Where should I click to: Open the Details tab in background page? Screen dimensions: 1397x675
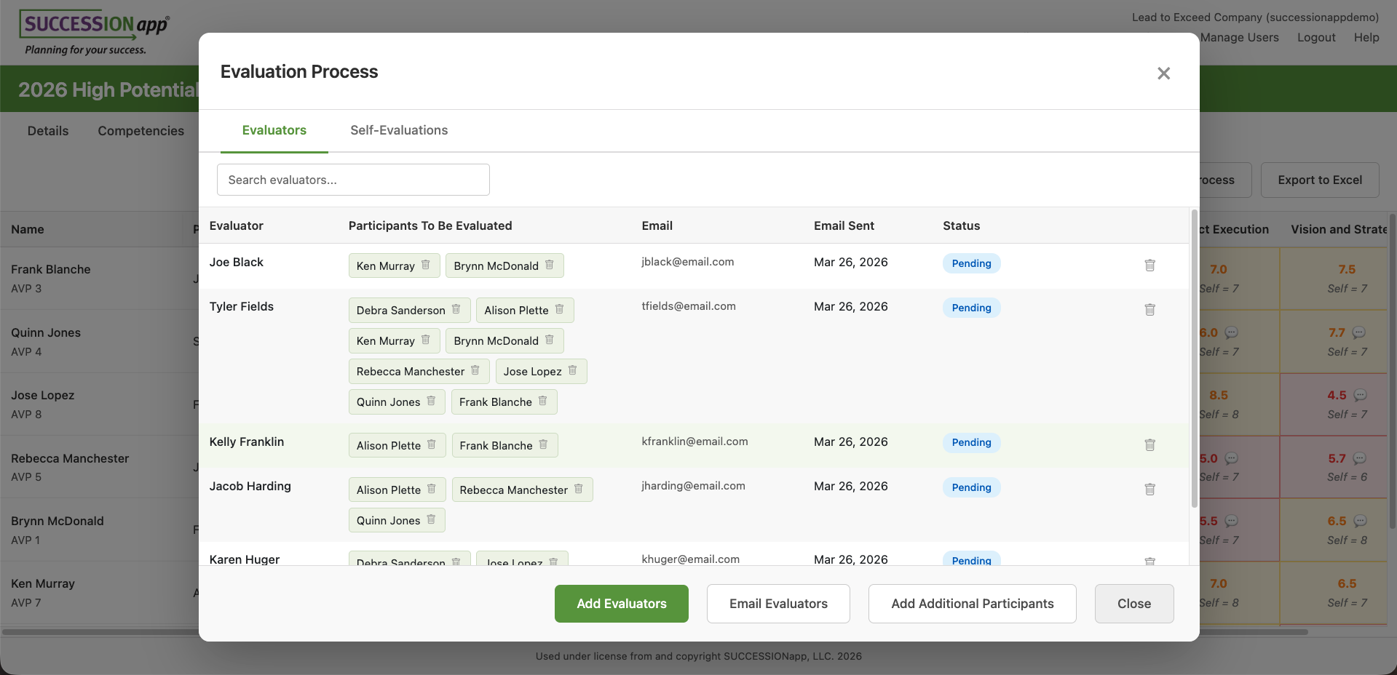(x=48, y=131)
